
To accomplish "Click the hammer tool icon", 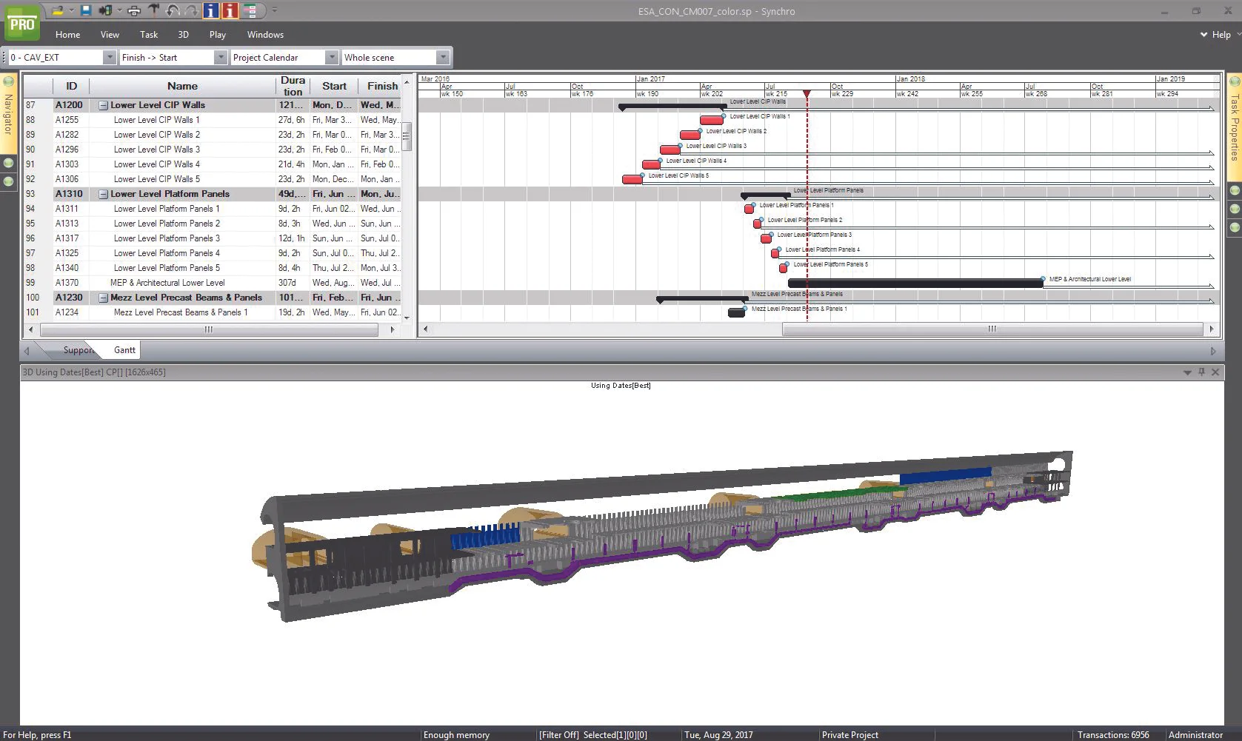I will (153, 10).
